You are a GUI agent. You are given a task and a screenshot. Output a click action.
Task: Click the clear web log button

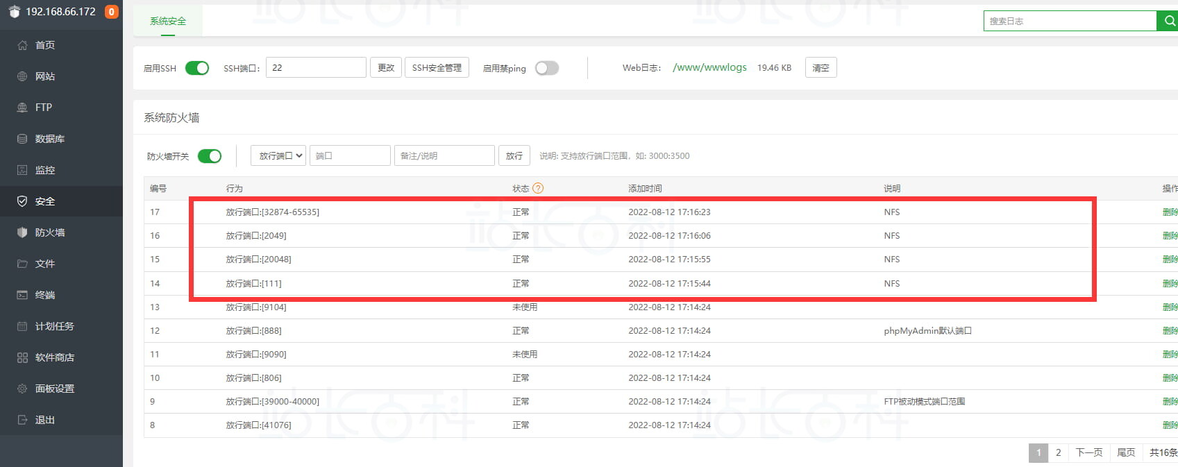pos(821,68)
